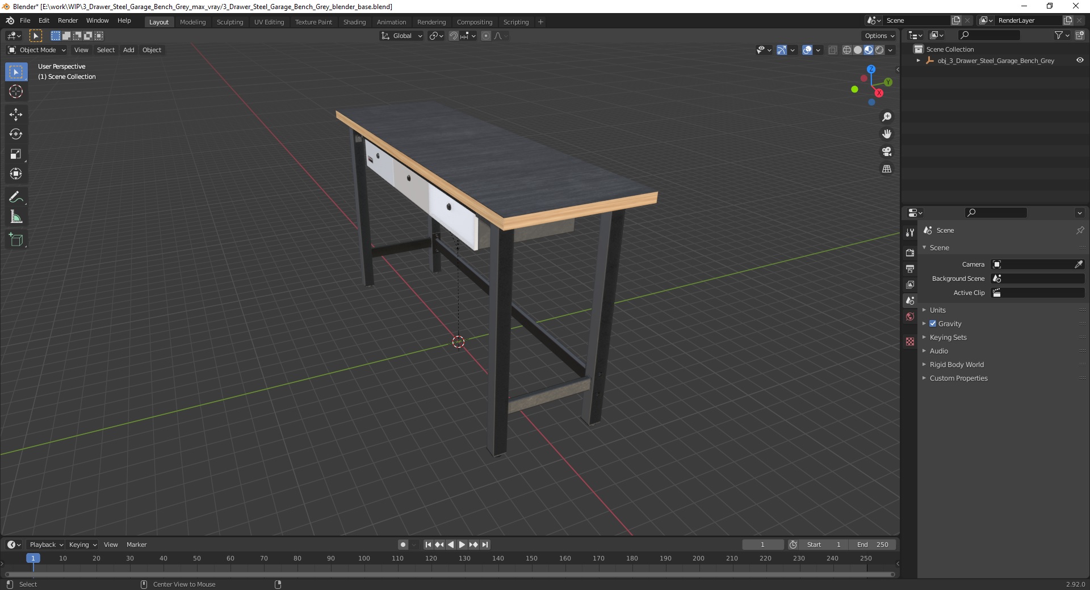
Task: Open the Keying dropdown
Action: pyautogui.click(x=82, y=545)
